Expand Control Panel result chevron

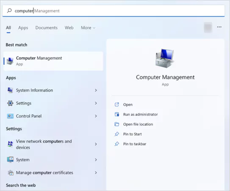pos(96,116)
